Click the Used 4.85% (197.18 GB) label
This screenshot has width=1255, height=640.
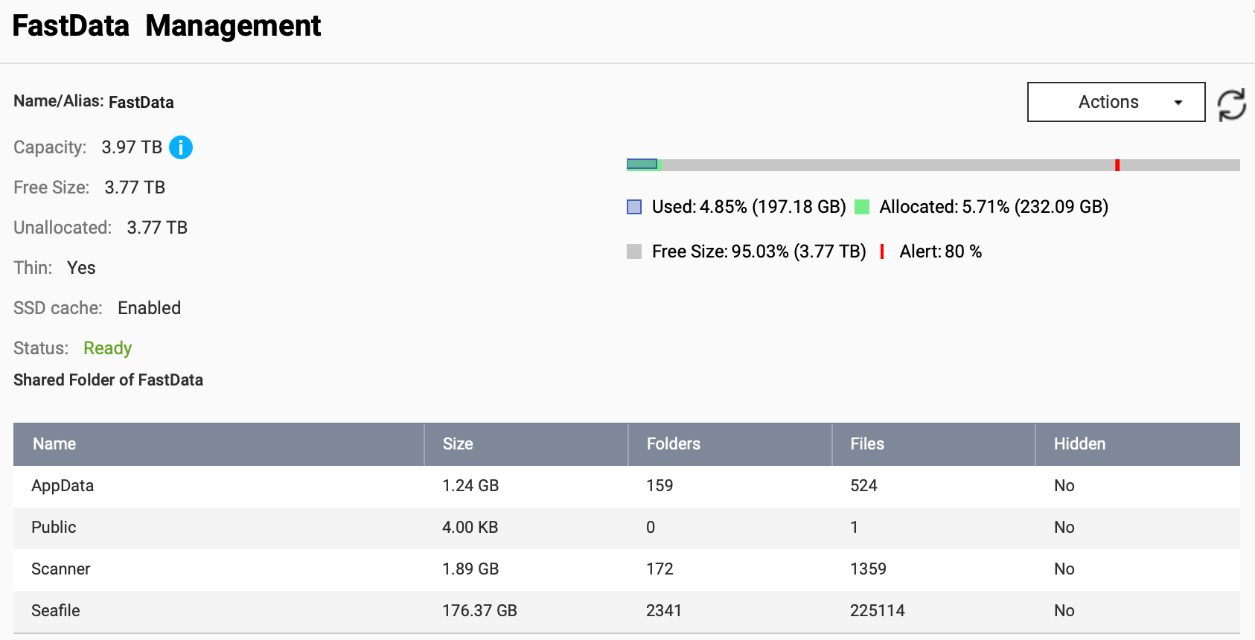click(x=749, y=207)
